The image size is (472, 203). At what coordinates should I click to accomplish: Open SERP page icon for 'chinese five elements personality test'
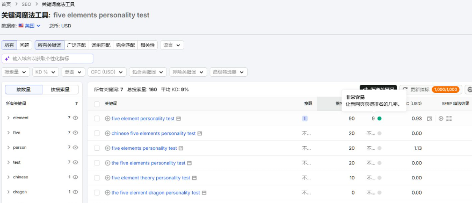(x=200, y=133)
